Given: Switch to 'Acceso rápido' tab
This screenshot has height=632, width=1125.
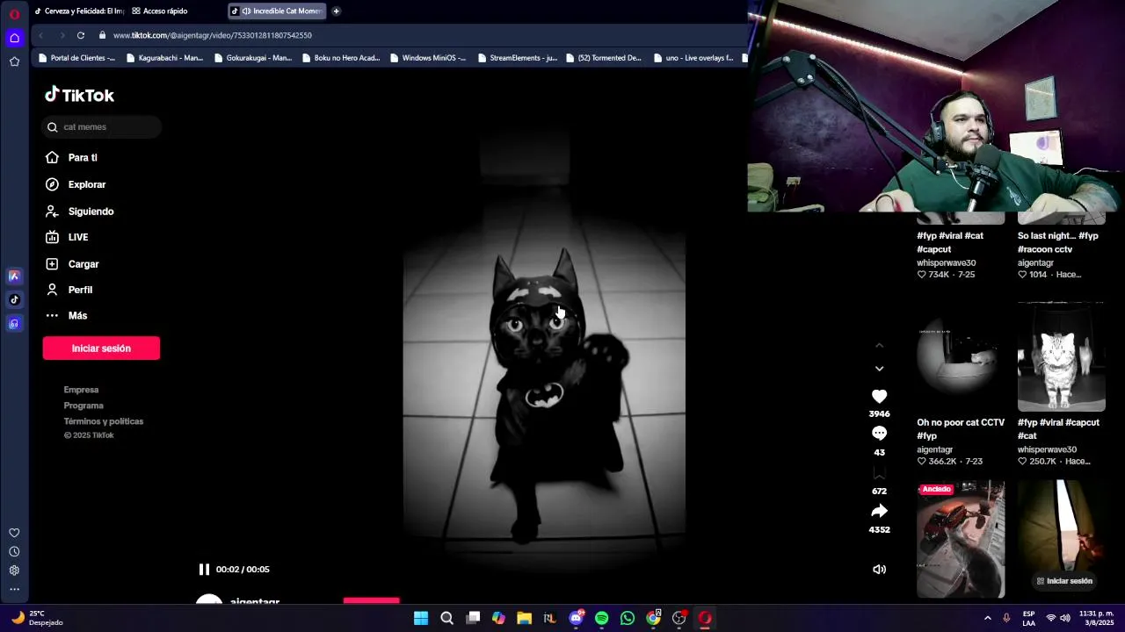Looking at the screenshot, I should click(x=159, y=11).
